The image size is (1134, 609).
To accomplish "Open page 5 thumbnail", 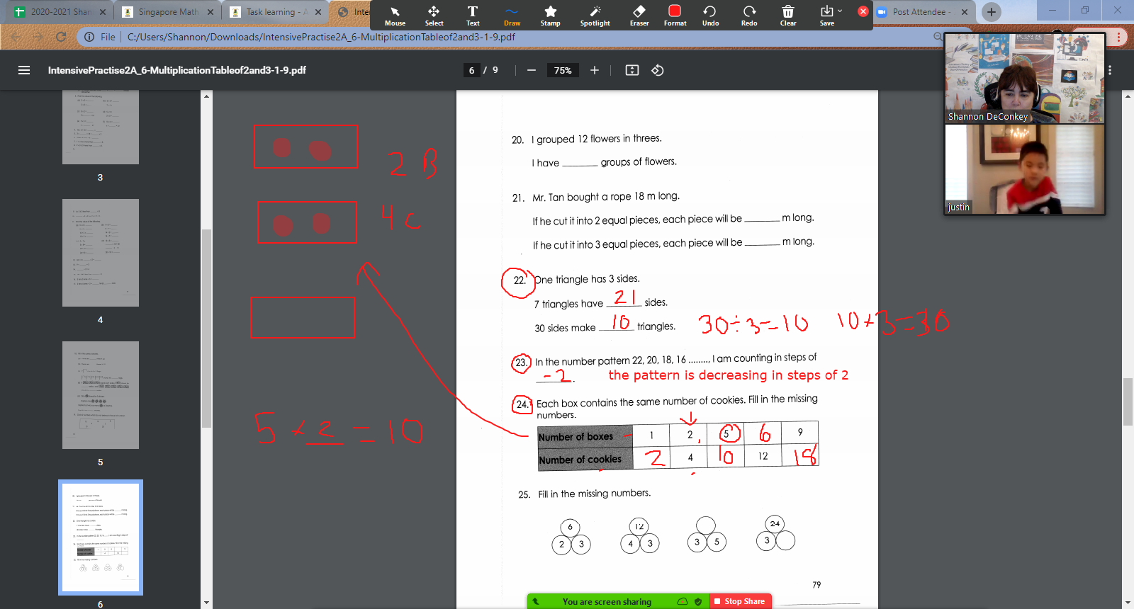I will (x=101, y=395).
